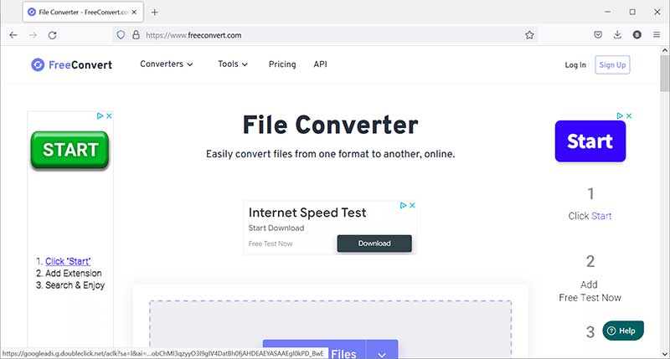Click the AdChoices icon on the left ad
Screen dimensions: 670x359
click(x=100, y=115)
